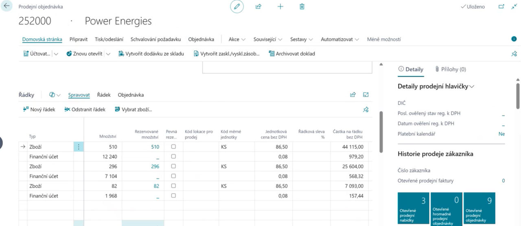Click Nový řádek to add line

coord(39,110)
